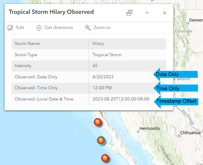The width and height of the screenshot is (203, 165).
Task: Click the southernmost orange storm point
Action: point(105,158)
